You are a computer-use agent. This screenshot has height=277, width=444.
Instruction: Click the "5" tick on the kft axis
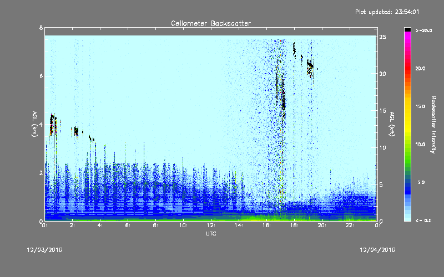pos(381,184)
